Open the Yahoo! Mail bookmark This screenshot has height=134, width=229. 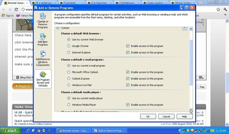click(25, 15)
